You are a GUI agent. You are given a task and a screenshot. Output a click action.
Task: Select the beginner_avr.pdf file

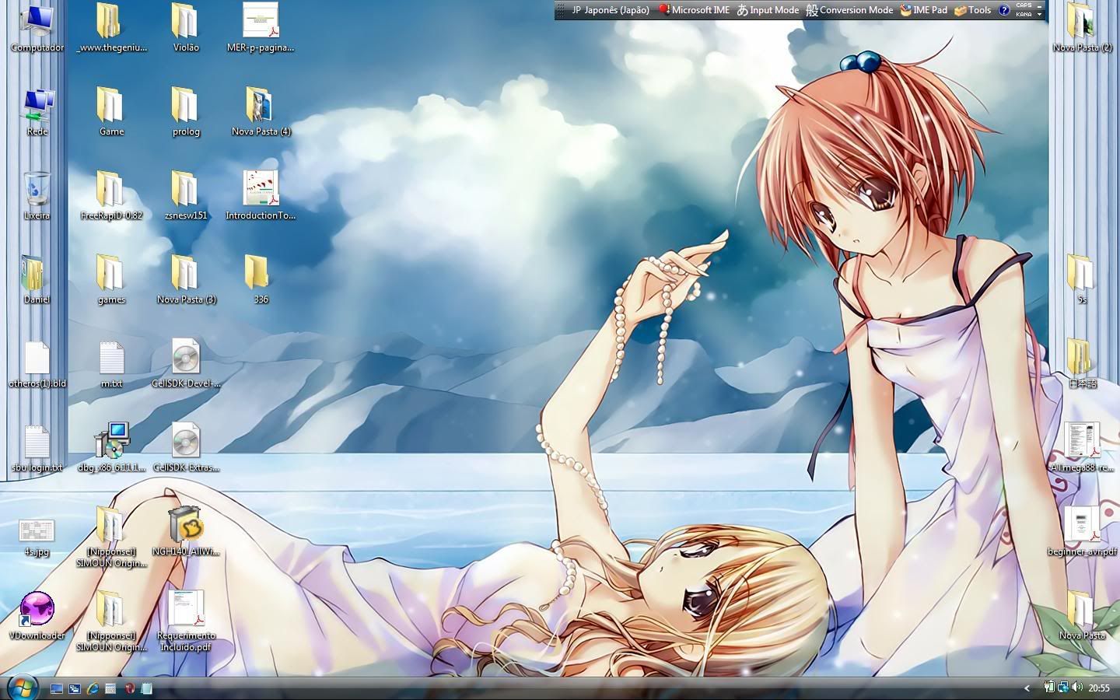1082,531
